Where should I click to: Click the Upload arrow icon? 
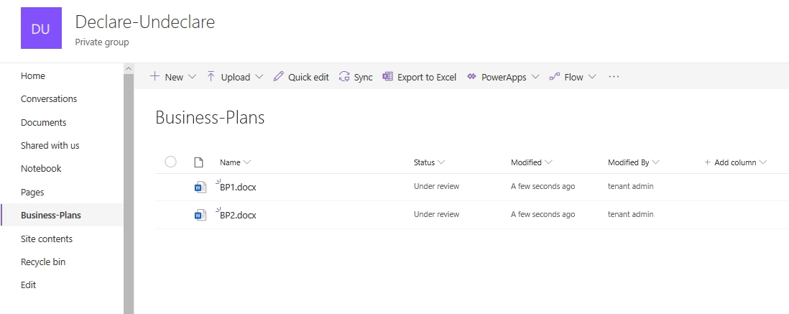tap(211, 76)
